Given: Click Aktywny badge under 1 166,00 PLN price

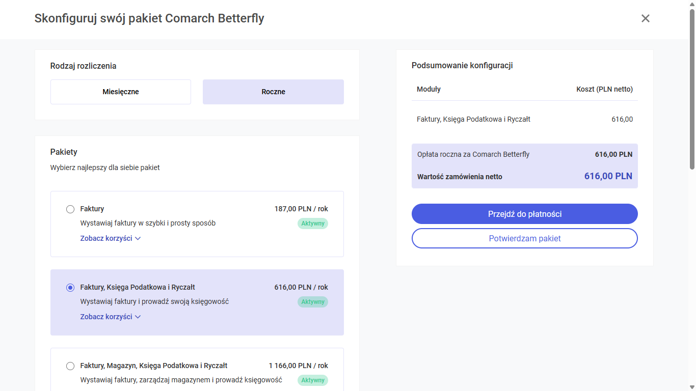Looking at the screenshot, I should point(312,380).
